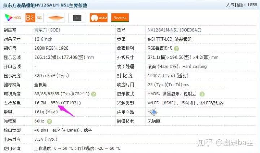Click weight value 161g (Max.)
This screenshot has height=153, width=260.
click(46, 112)
